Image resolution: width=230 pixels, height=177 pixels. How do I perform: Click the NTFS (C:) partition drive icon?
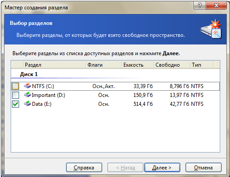(x=28, y=86)
